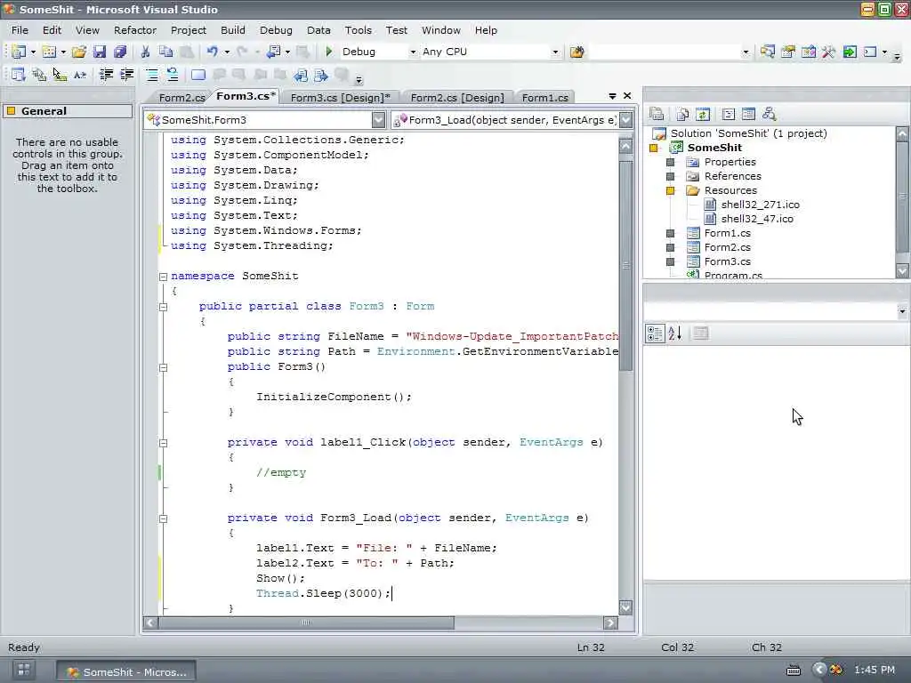Toggle a bookmark with the bookmark icon

coord(198,75)
